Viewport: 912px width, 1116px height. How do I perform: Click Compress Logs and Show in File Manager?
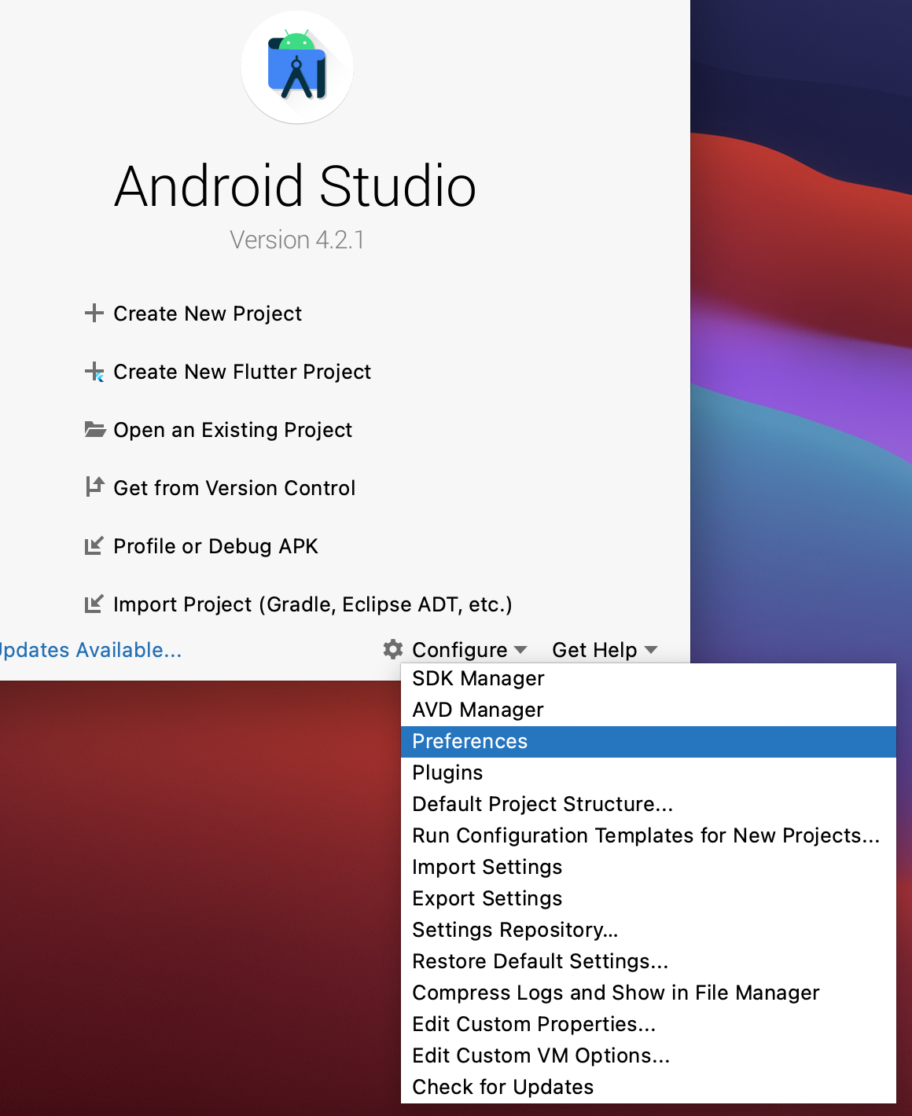(649, 993)
